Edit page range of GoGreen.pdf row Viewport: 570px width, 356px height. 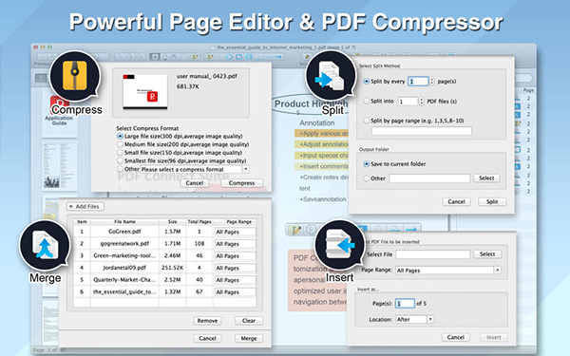point(235,232)
